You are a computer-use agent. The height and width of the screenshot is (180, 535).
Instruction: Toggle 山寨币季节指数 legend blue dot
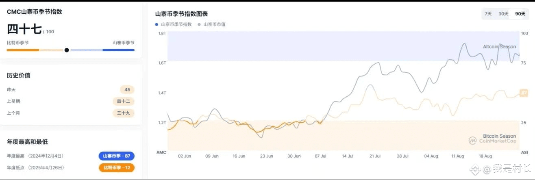pos(157,24)
